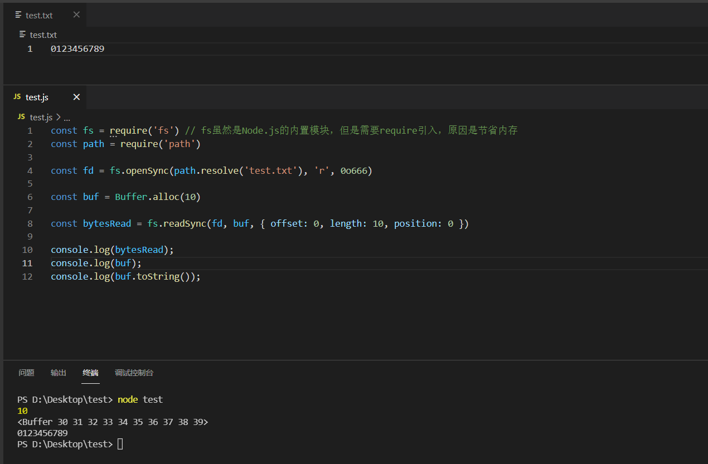708x464 pixels.
Task: Select the Buffer output line in the terminal
Action: (x=111, y=422)
